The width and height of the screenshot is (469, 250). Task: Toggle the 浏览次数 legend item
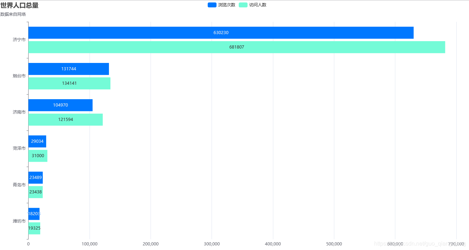pyautogui.click(x=221, y=5)
